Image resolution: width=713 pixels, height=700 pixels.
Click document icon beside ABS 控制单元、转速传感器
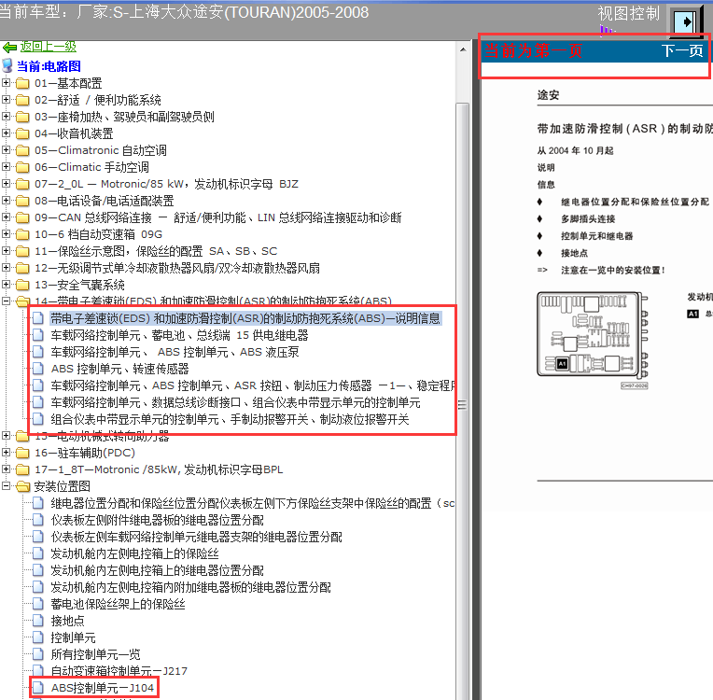coord(38,369)
